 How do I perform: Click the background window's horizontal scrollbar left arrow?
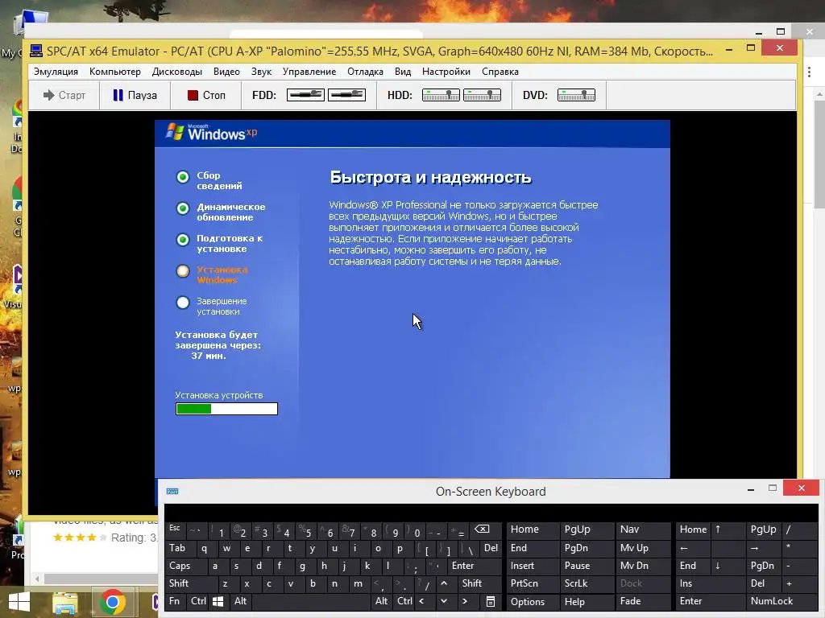point(37,579)
